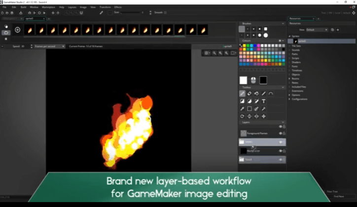357x207 pixels.
Task: Lock the Foreground Flames layer
Action: 284,133
